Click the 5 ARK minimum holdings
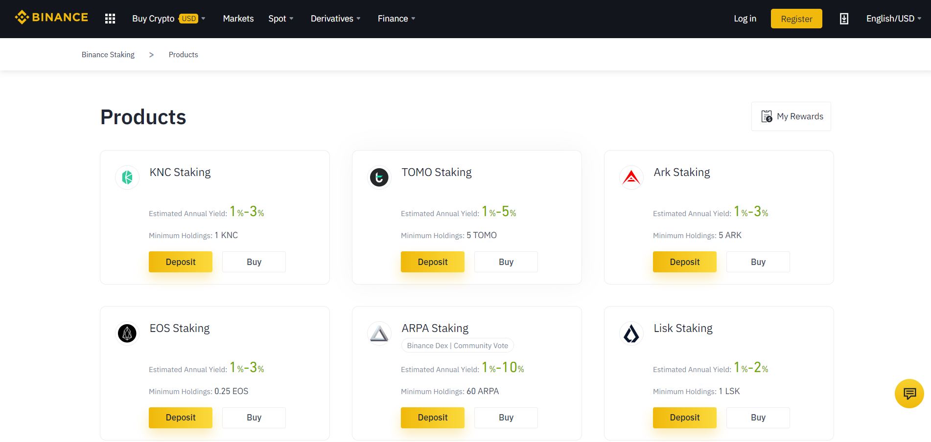The image size is (931, 442). coord(730,236)
